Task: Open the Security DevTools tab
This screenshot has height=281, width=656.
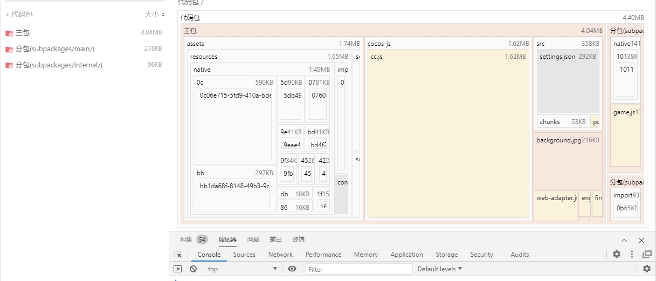Action: [x=482, y=255]
